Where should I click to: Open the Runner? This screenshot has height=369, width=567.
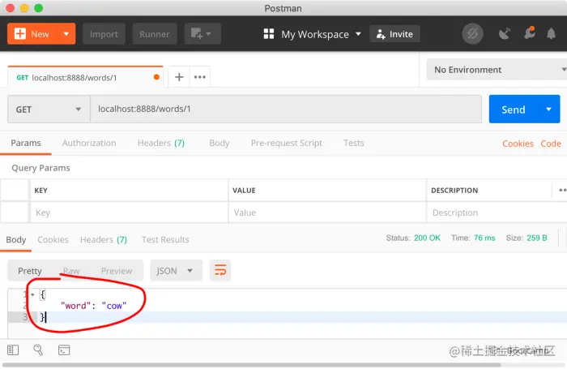point(155,34)
